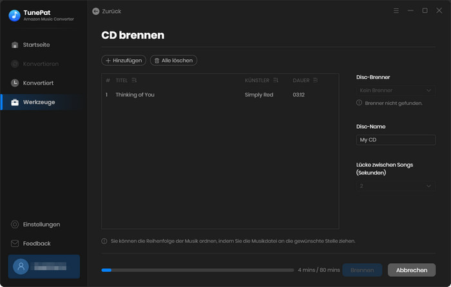Click the Startseite house icon
This screenshot has width=451, height=287.
(15, 45)
